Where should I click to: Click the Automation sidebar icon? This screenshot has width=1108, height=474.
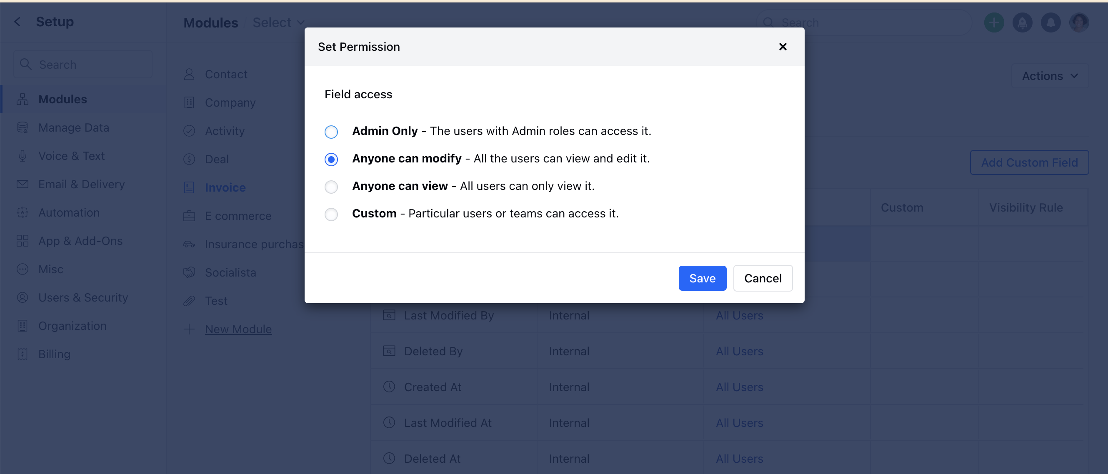point(23,212)
